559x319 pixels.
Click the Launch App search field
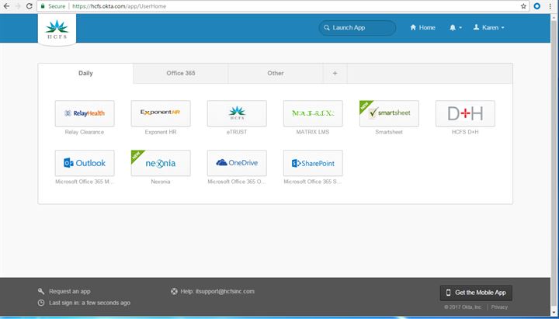(357, 28)
